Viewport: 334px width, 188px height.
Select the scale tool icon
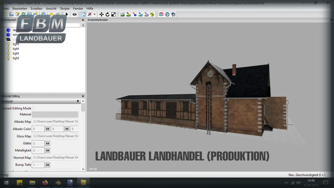pos(114,14)
